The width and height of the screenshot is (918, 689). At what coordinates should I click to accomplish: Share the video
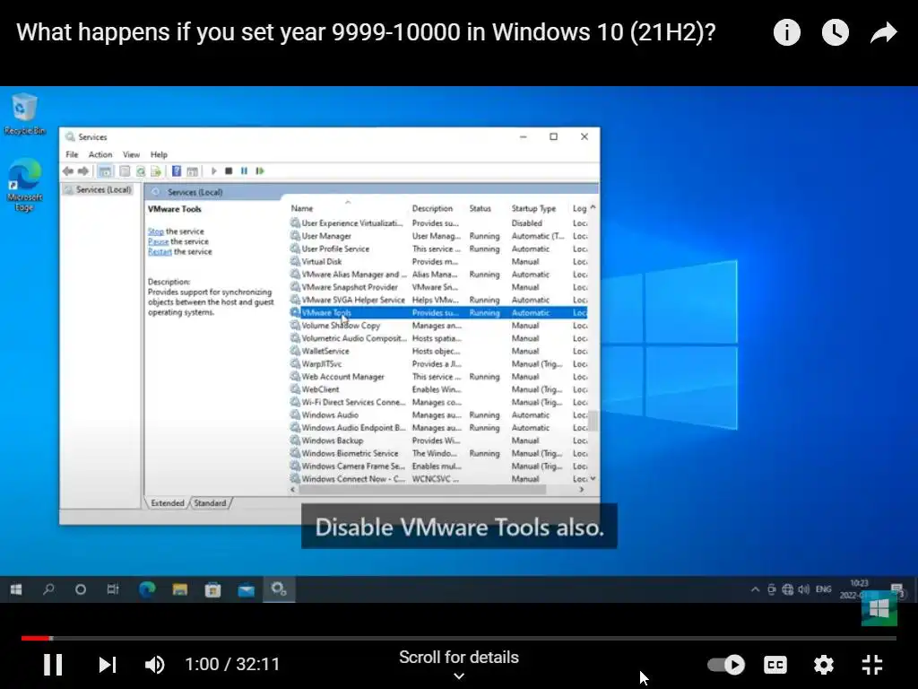pyautogui.click(x=883, y=32)
